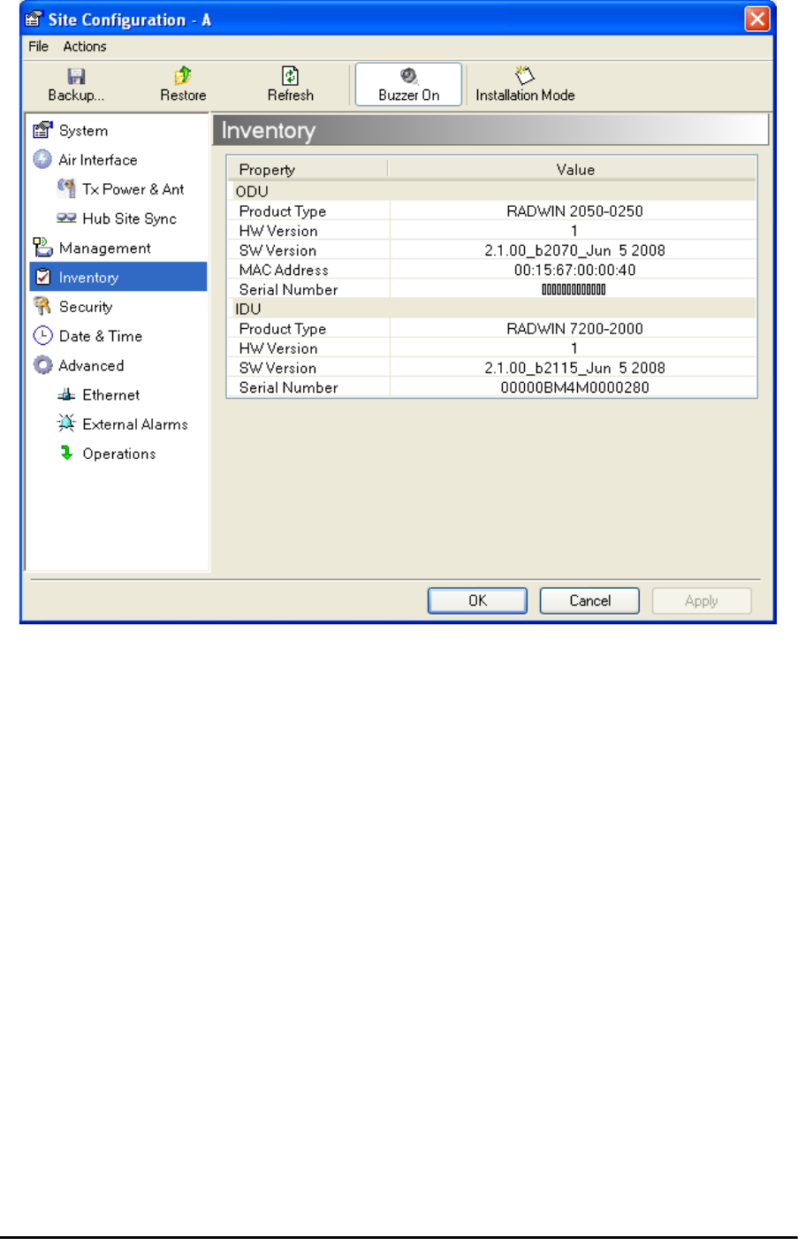The image size is (798, 1253).
Task: Click the window title bar icon
Action: [34, 19]
